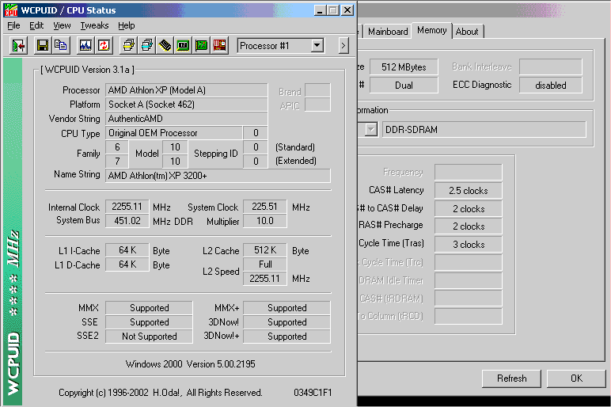This screenshot has height=407, width=611.
Task: Click the 'Dual' channels field
Action: (x=404, y=86)
